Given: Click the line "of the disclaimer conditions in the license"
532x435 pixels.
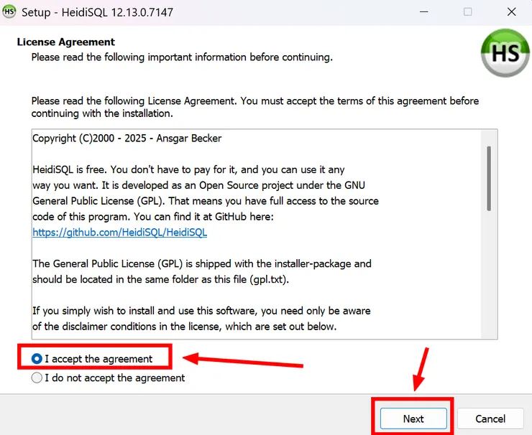Looking at the screenshot, I should (185, 327).
